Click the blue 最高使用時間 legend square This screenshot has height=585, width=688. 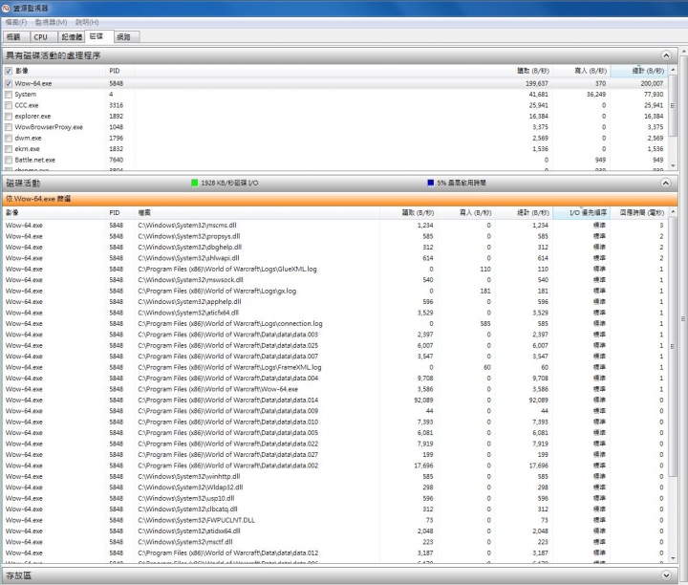431,183
